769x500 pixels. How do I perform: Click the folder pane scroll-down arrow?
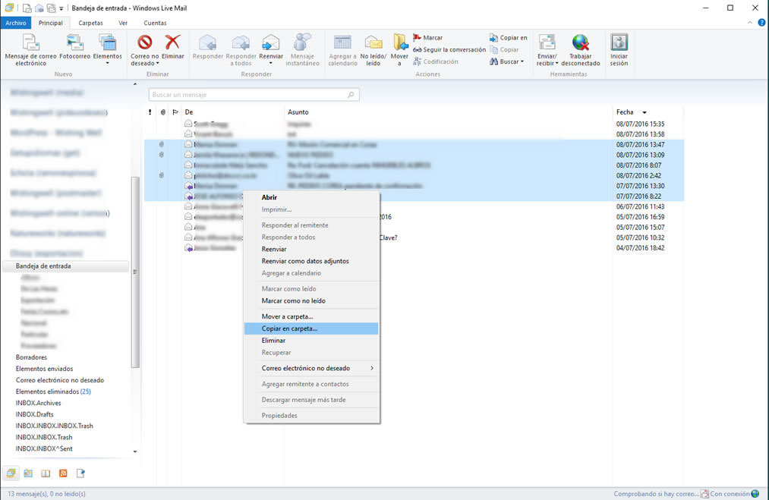pos(135,452)
